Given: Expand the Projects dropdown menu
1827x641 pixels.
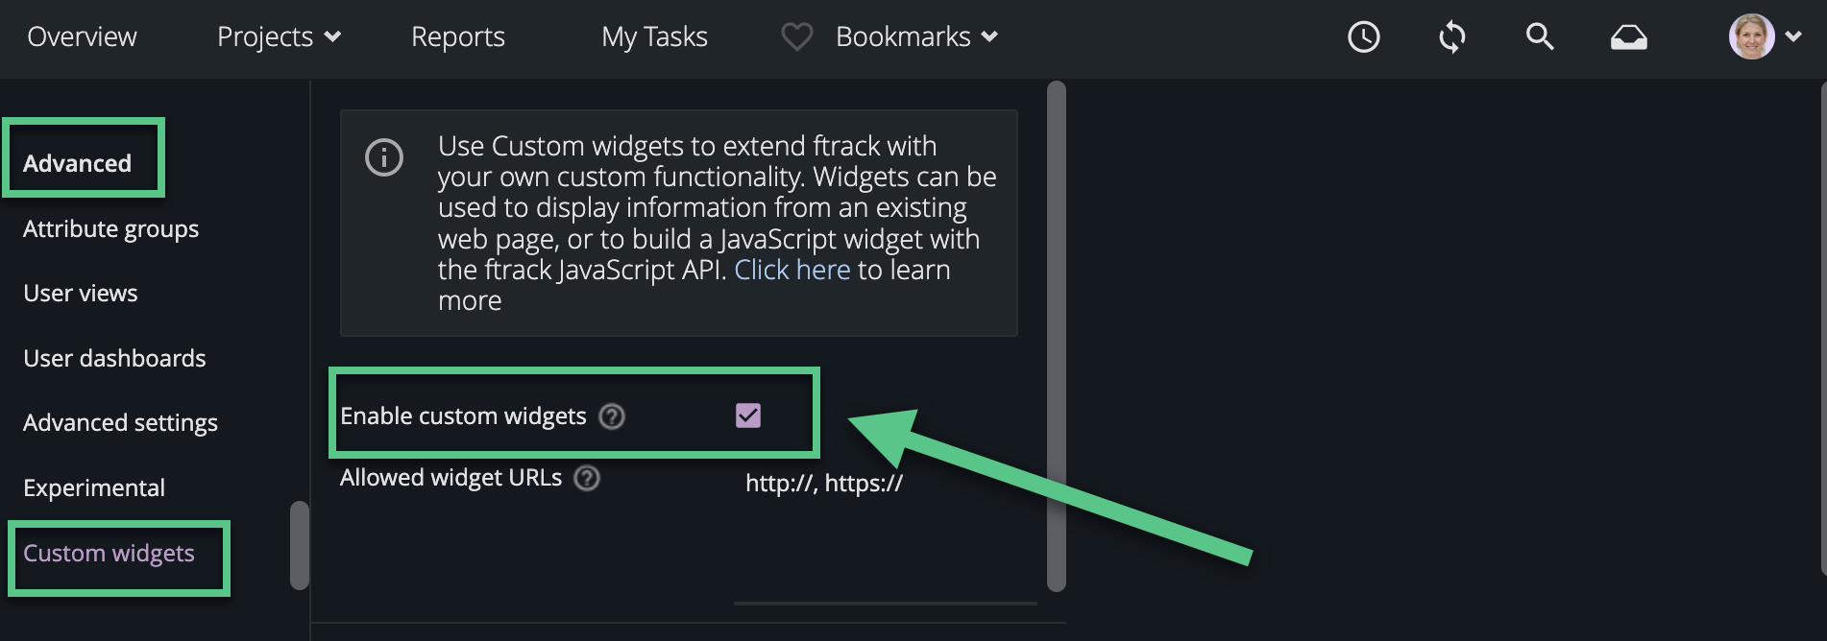Looking at the screenshot, I should (x=280, y=36).
